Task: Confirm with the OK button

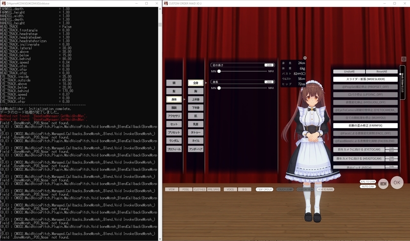Action: click(397, 183)
